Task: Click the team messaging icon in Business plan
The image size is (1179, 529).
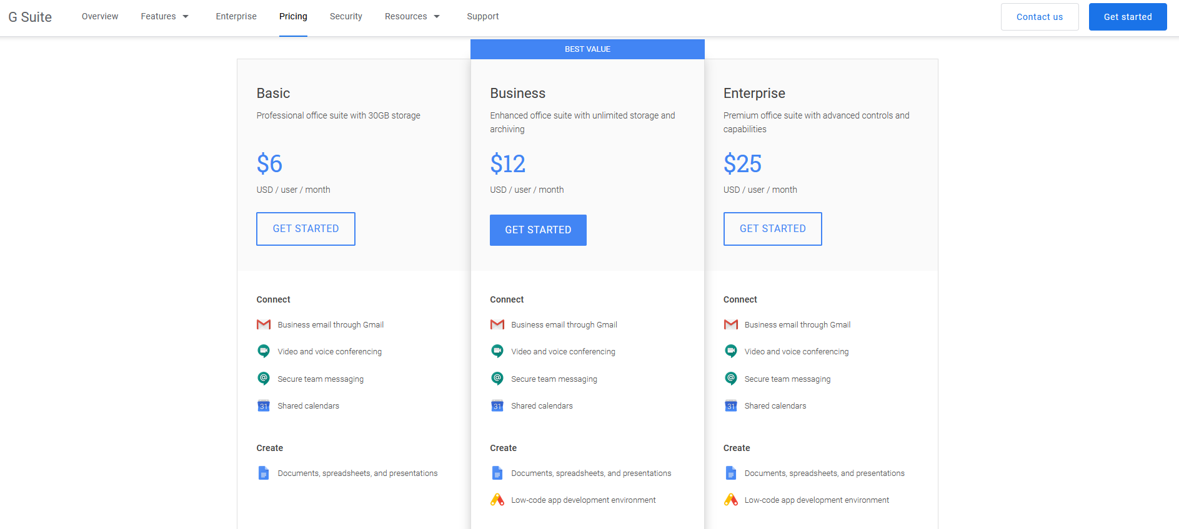Action: tap(497, 379)
